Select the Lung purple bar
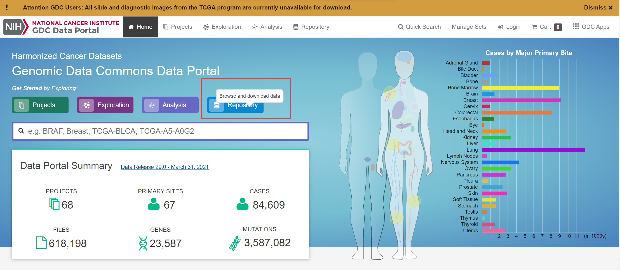The image size is (620, 270). point(534,150)
